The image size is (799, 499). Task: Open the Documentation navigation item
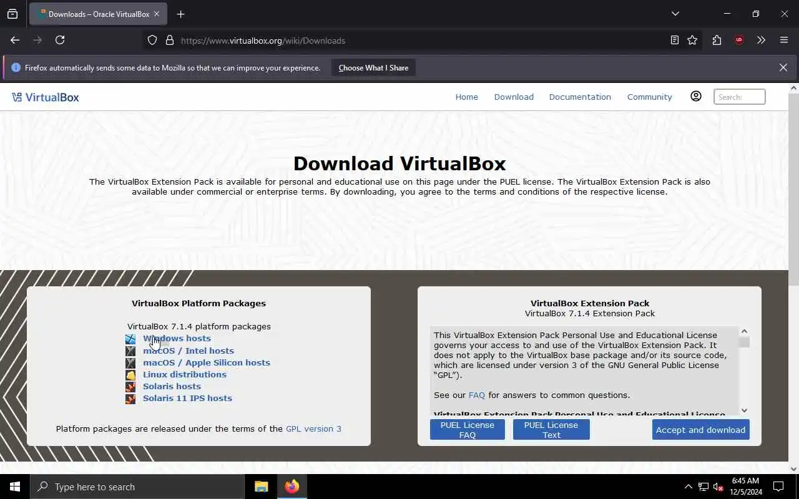tap(580, 97)
